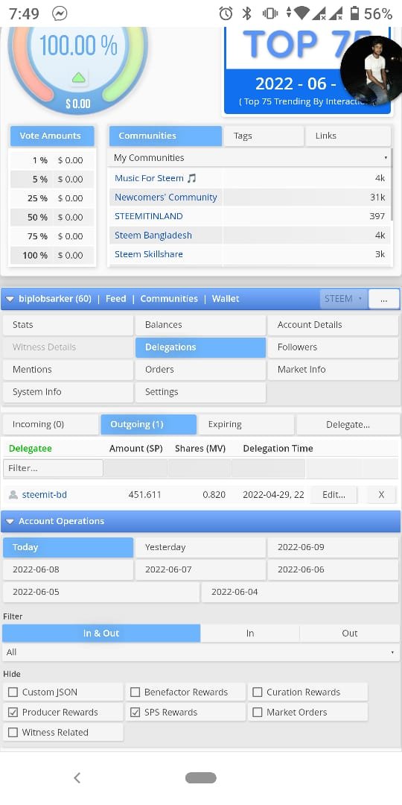Screen dimensions: 402x805
Task: Choose the In & Out filter
Action: (x=101, y=634)
